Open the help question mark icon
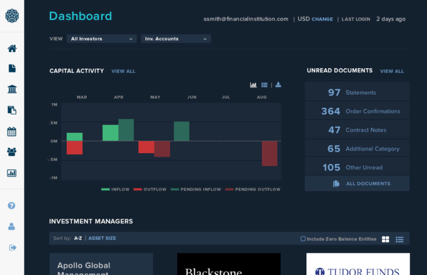The image size is (427, 275). (x=12, y=206)
